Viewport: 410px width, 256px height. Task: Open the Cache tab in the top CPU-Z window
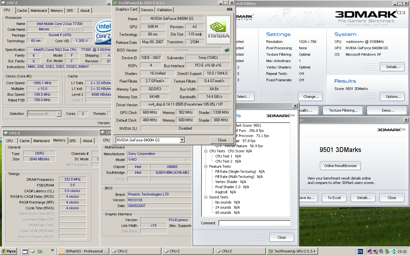22,11
